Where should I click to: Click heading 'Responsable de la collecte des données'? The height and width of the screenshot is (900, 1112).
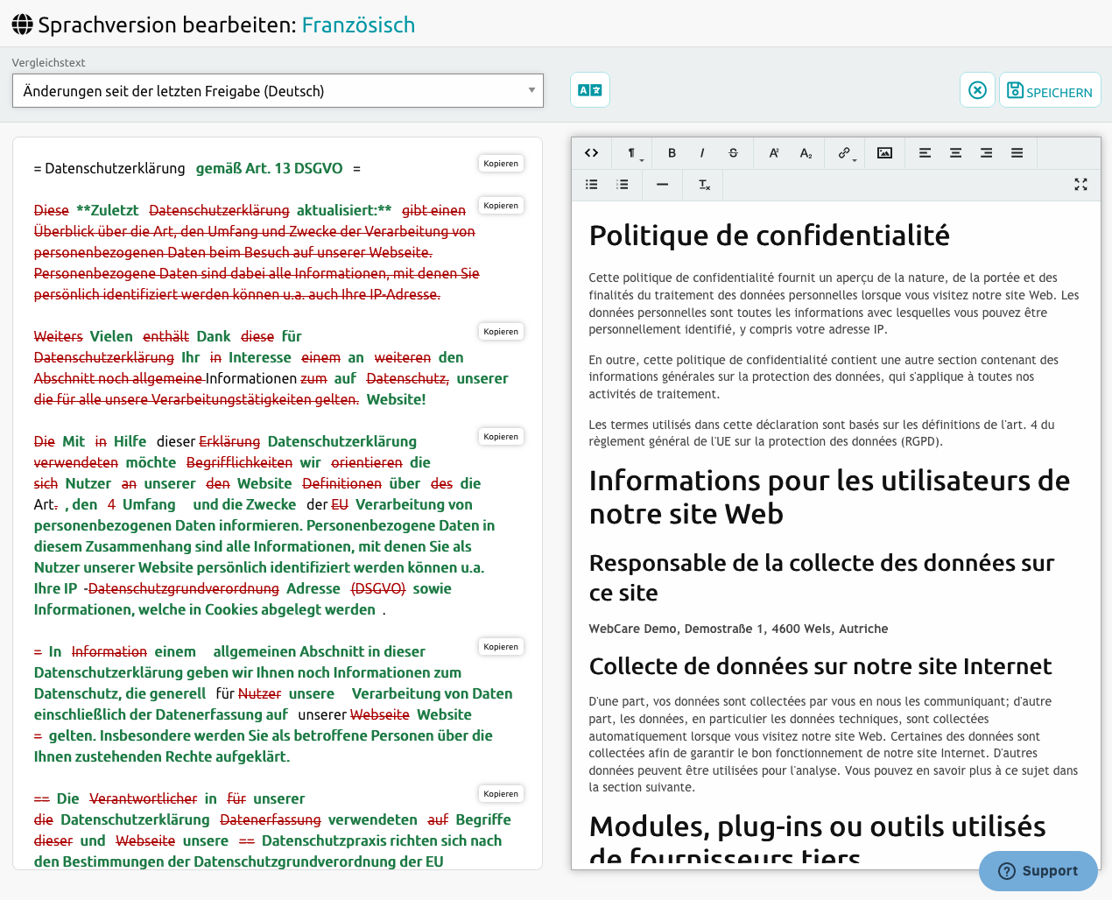(822, 578)
